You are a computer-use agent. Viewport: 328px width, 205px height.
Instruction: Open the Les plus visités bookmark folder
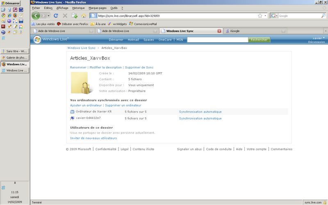(43, 24)
